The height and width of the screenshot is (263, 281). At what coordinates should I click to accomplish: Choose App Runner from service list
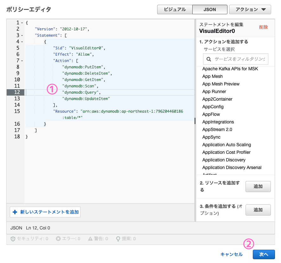pyautogui.click(x=214, y=91)
